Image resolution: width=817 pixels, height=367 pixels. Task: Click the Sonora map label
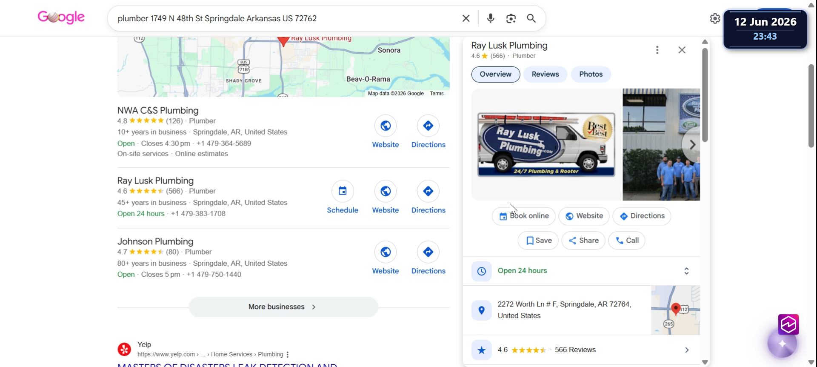pos(389,50)
